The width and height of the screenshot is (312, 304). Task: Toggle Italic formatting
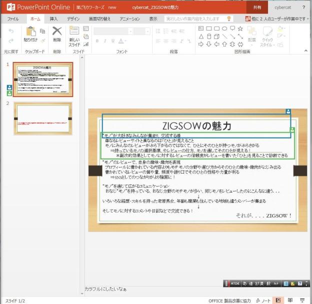[105, 41]
